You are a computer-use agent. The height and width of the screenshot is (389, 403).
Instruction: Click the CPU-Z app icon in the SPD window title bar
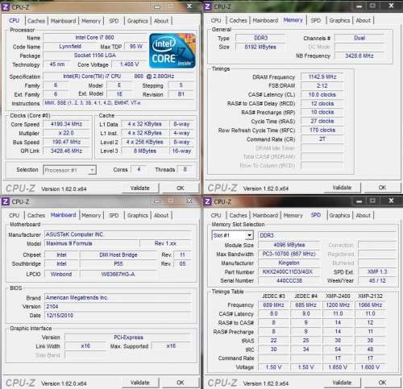[x=208, y=201]
